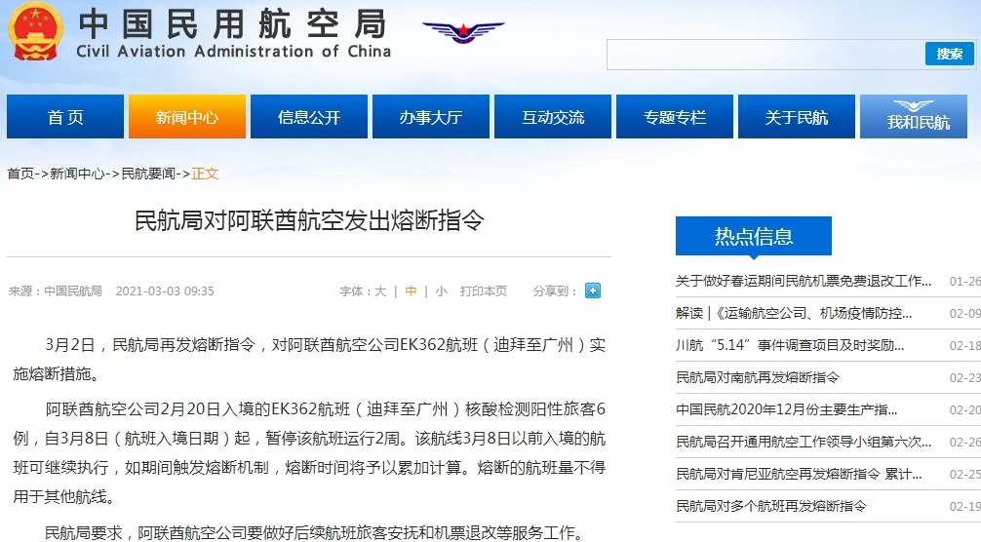Open the 信息公开 menu item
The height and width of the screenshot is (542, 981).
pos(309,117)
